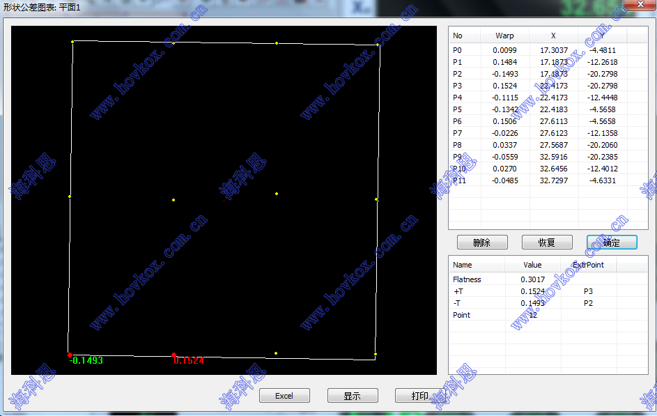
Task: Select row P1 in the point table
Action: tap(548, 62)
